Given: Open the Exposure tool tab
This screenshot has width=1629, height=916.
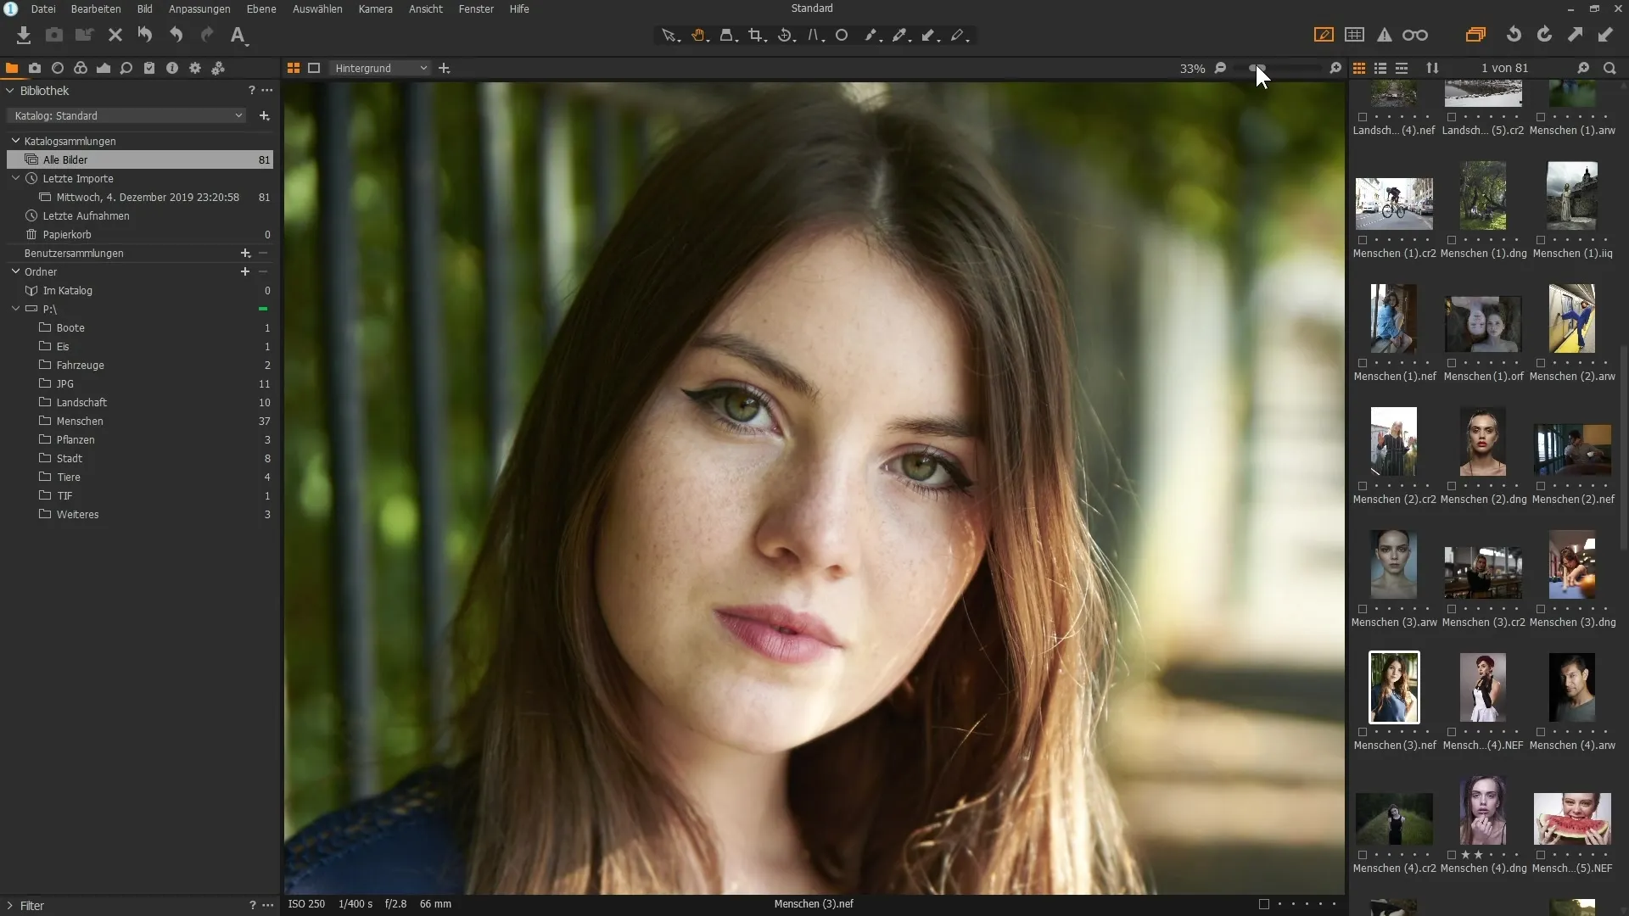Looking at the screenshot, I should 104,68.
